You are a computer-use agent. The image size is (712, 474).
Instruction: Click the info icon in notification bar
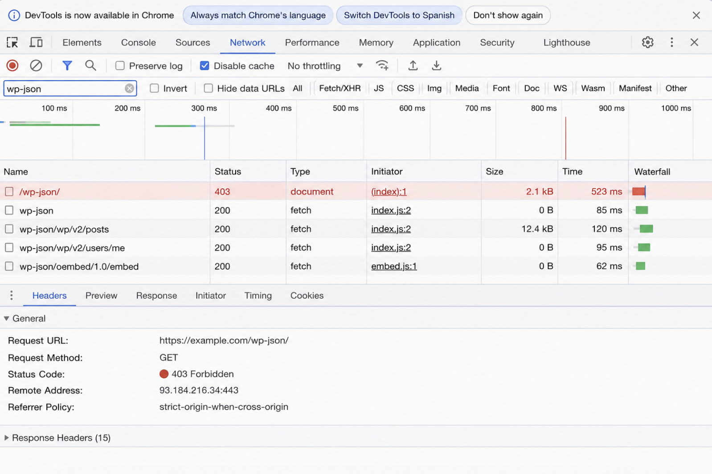14,15
